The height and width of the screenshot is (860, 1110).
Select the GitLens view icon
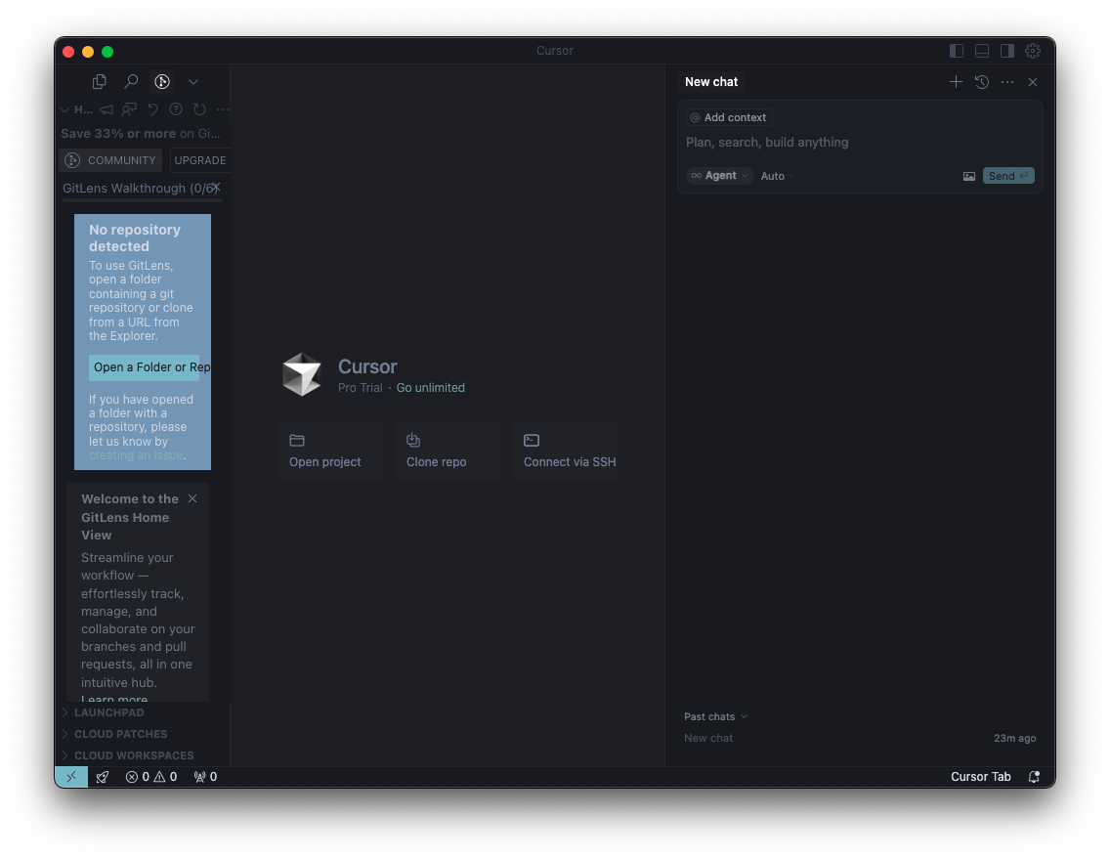point(162,81)
